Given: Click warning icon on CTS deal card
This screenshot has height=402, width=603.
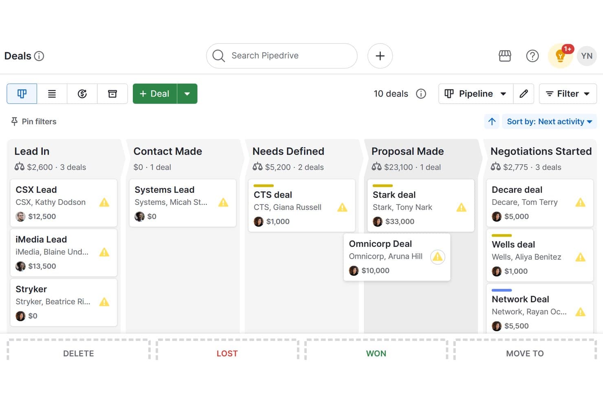Looking at the screenshot, I should point(342,207).
